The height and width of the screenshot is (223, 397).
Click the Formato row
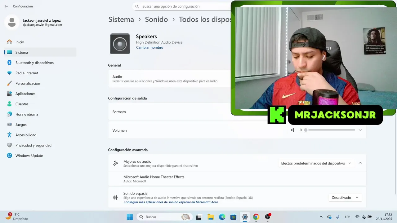tap(237, 111)
